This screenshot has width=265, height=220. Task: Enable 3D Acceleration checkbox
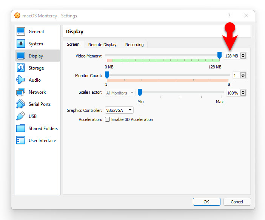click(x=107, y=119)
